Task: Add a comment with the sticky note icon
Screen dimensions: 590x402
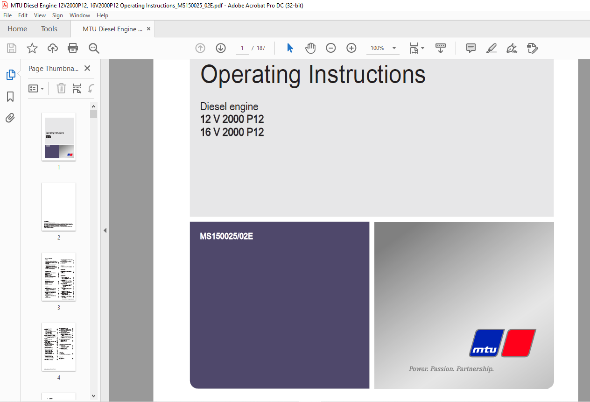Action: click(x=471, y=48)
